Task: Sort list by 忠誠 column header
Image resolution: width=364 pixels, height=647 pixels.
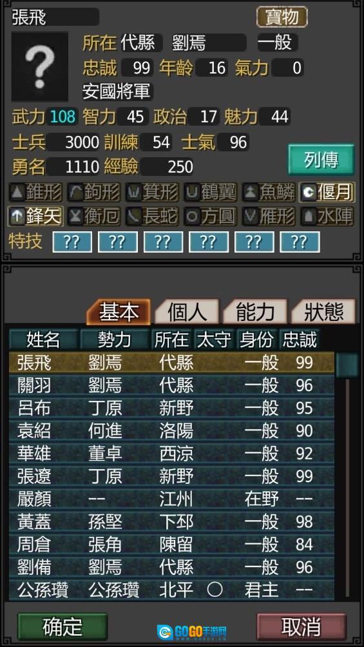Action: [x=300, y=340]
